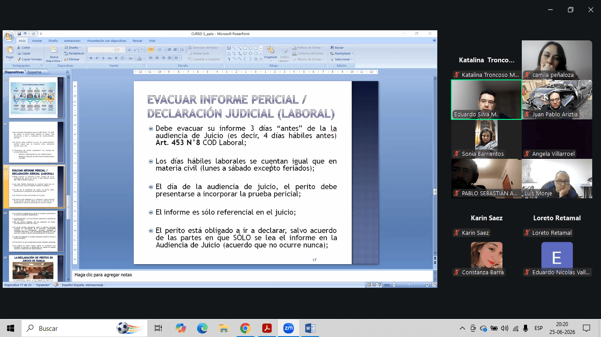Switch to the Revisar ribbon tab
Screen dimensions: 601x337
point(138,40)
